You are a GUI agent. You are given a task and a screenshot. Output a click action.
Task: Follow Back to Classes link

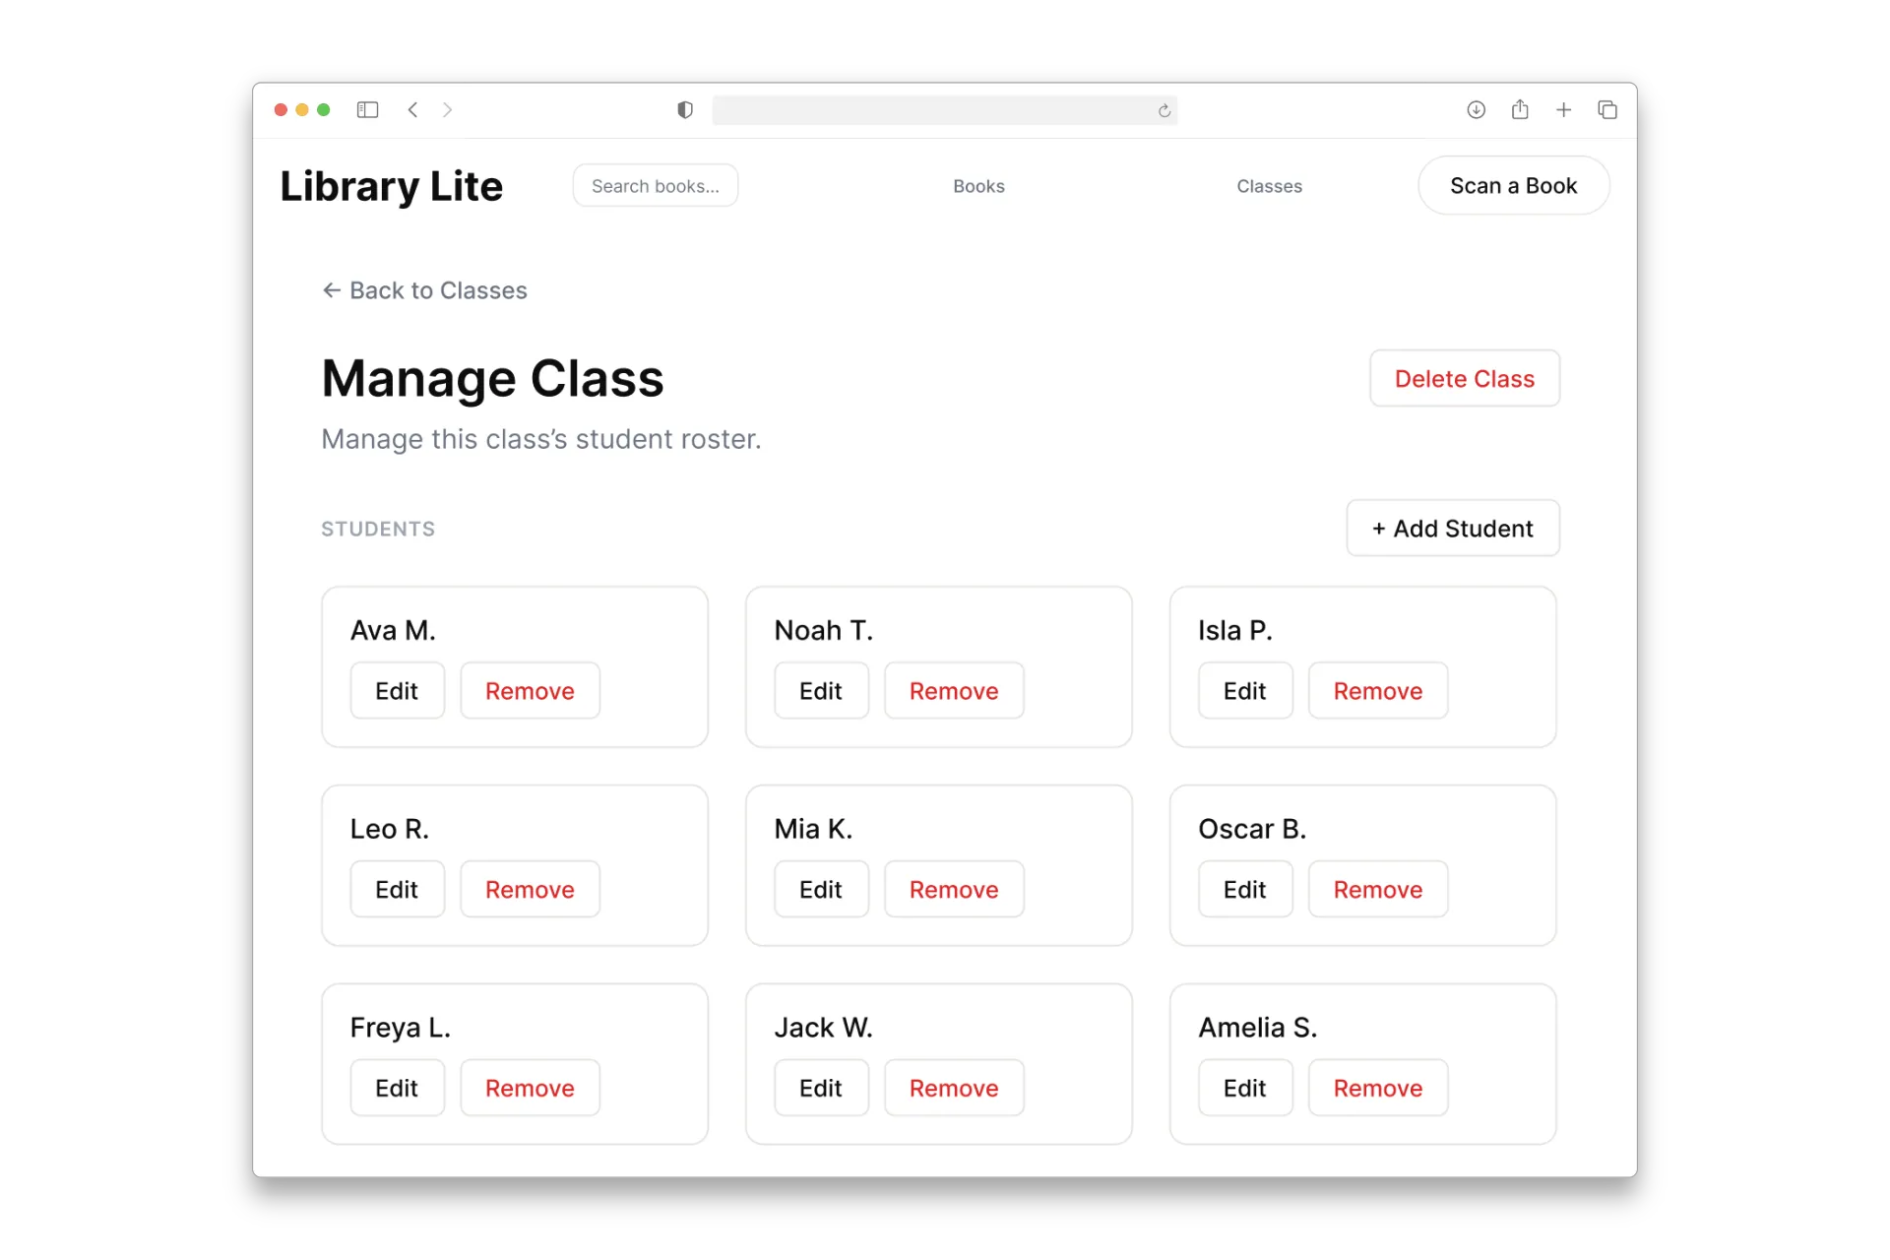click(x=424, y=290)
